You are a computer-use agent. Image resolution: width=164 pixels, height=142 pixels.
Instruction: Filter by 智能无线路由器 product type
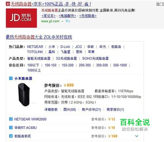[x=39, y=58]
